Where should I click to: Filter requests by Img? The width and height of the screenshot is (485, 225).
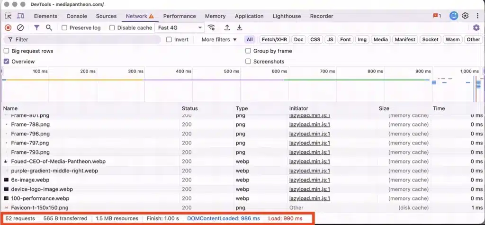[x=362, y=40]
